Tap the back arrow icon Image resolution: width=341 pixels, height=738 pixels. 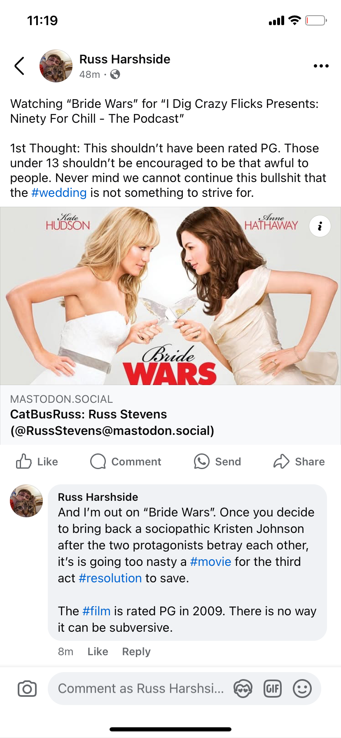(x=19, y=66)
